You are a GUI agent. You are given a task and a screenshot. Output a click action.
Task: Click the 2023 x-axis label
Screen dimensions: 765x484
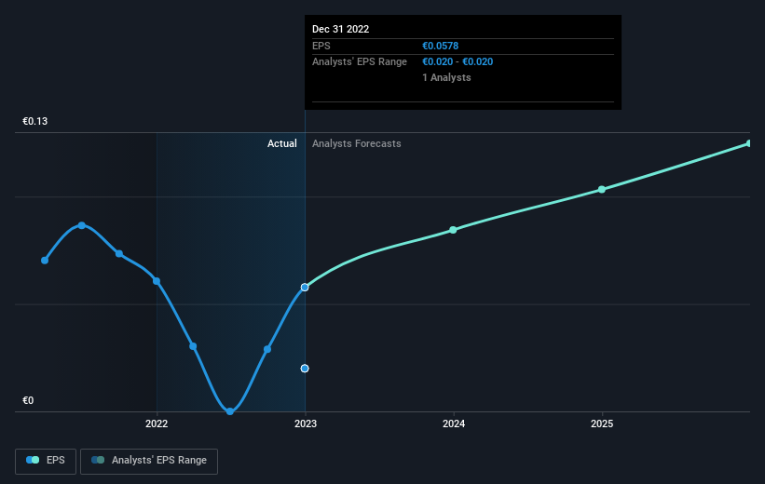[306, 424]
